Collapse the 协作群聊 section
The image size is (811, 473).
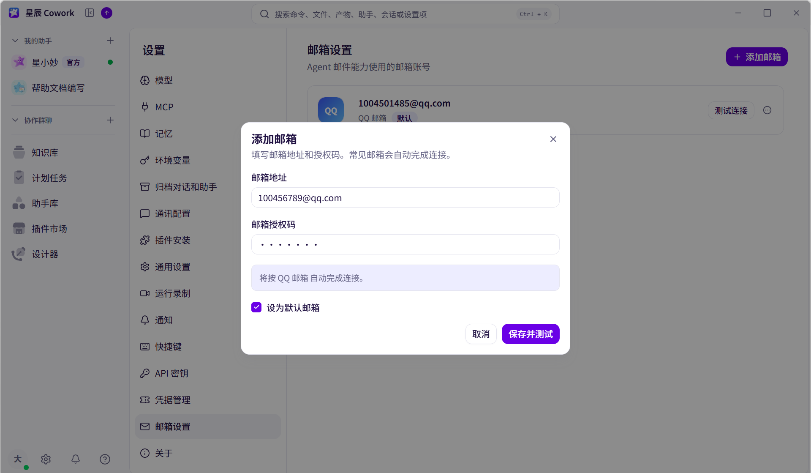click(15, 120)
